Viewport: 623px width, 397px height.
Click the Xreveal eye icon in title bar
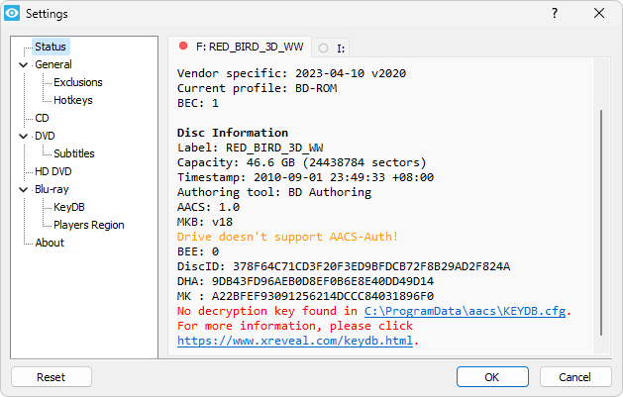coord(12,13)
